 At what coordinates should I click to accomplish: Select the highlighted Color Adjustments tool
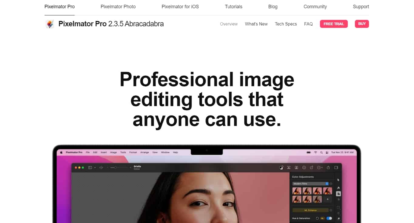[338, 194]
